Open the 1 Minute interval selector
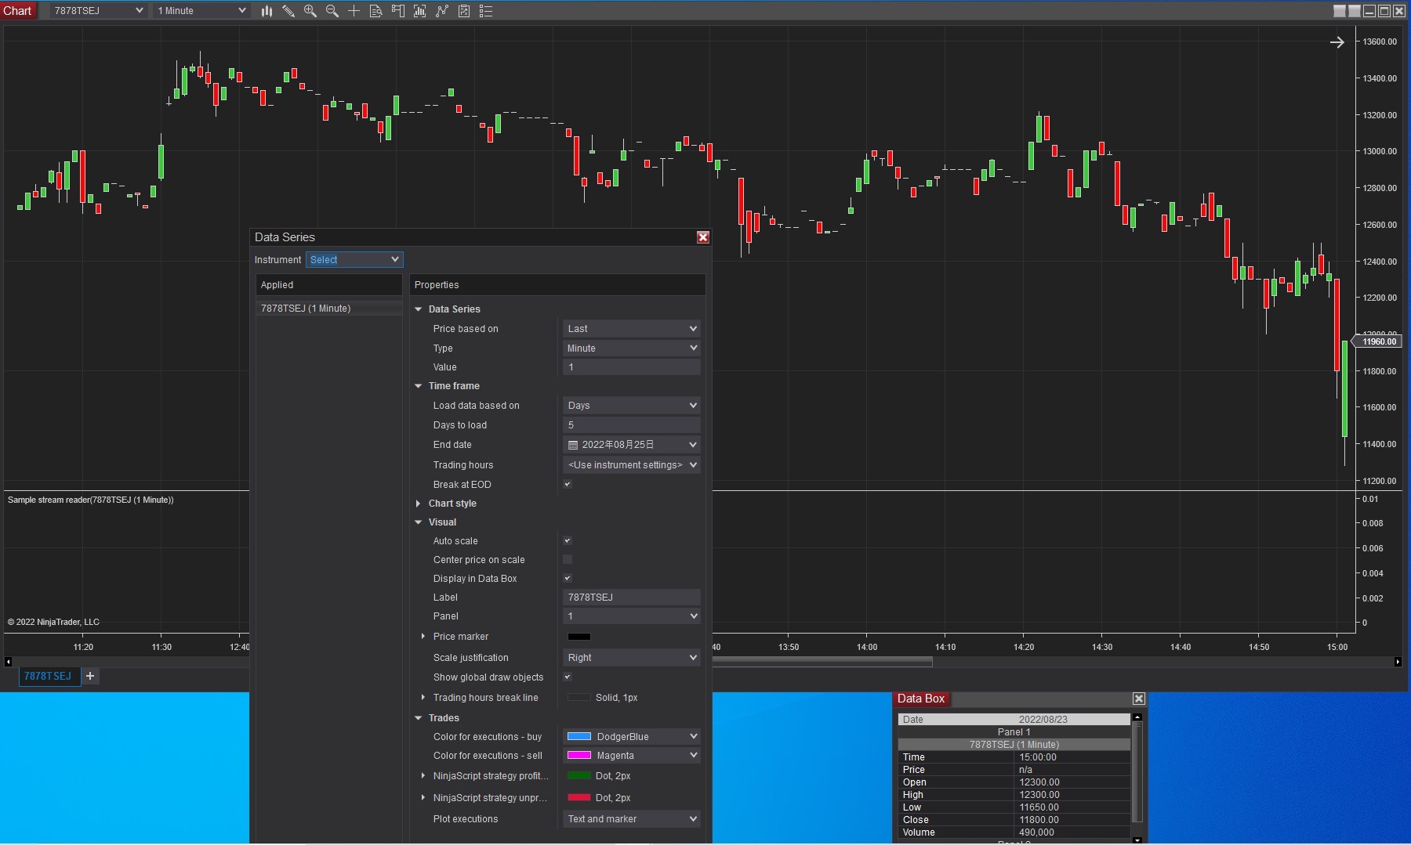Image resolution: width=1411 pixels, height=845 pixels. (x=201, y=11)
